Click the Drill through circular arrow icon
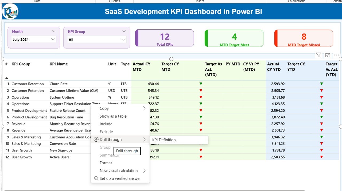342x191 pixels. click(96, 140)
